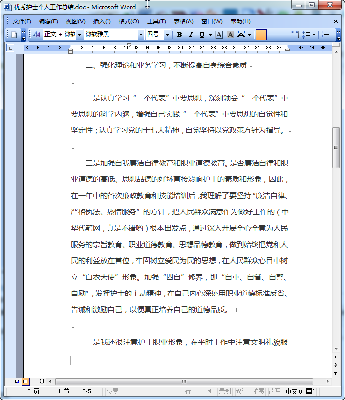Click the line spacing icon
345x400 pixels.
coord(306,35)
